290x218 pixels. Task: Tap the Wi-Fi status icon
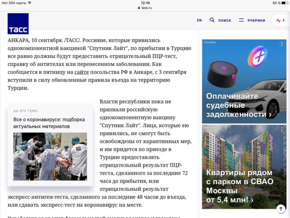coord(29,3)
